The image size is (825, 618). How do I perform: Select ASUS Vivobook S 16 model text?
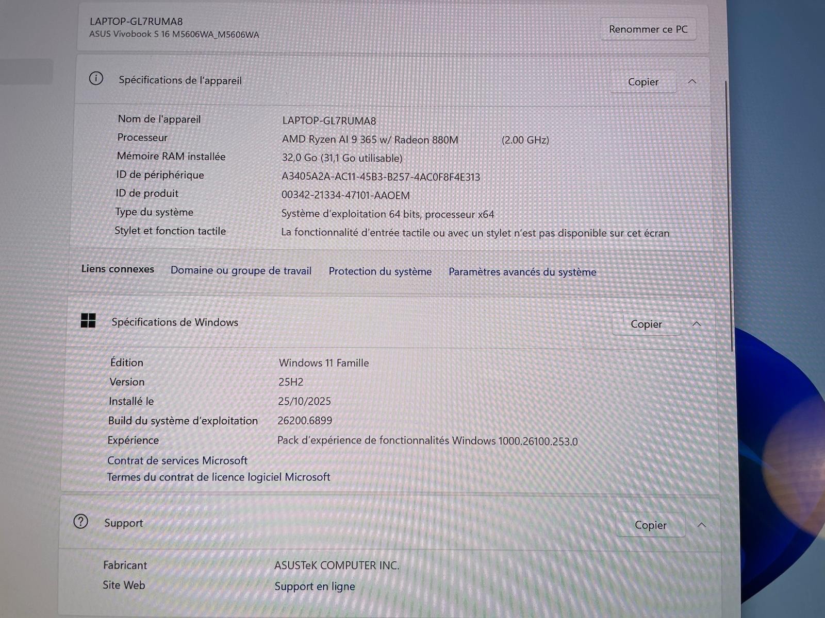tap(174, 35)
